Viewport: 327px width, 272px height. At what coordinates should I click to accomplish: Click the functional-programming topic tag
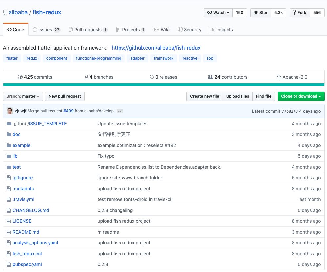(x=98, y=58)
